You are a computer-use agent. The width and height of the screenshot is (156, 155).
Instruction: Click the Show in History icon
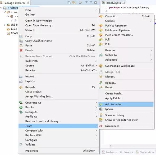(x=101, y=115)
